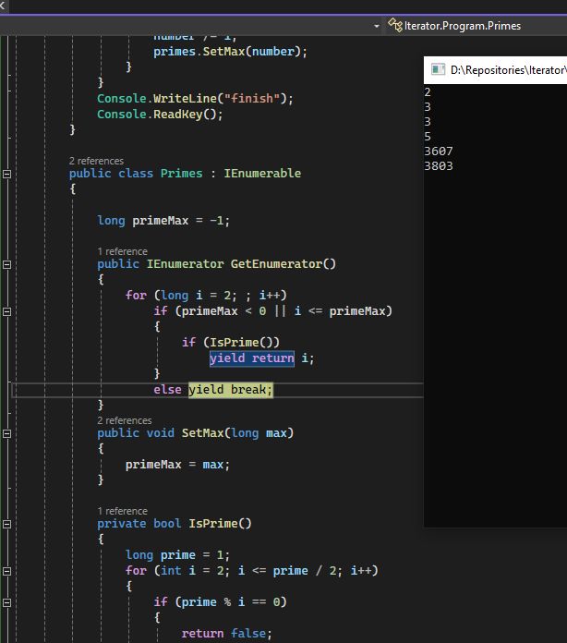
Task: Open '2 references' CodeLens above class Primes
Action: [x=96, y=161]
